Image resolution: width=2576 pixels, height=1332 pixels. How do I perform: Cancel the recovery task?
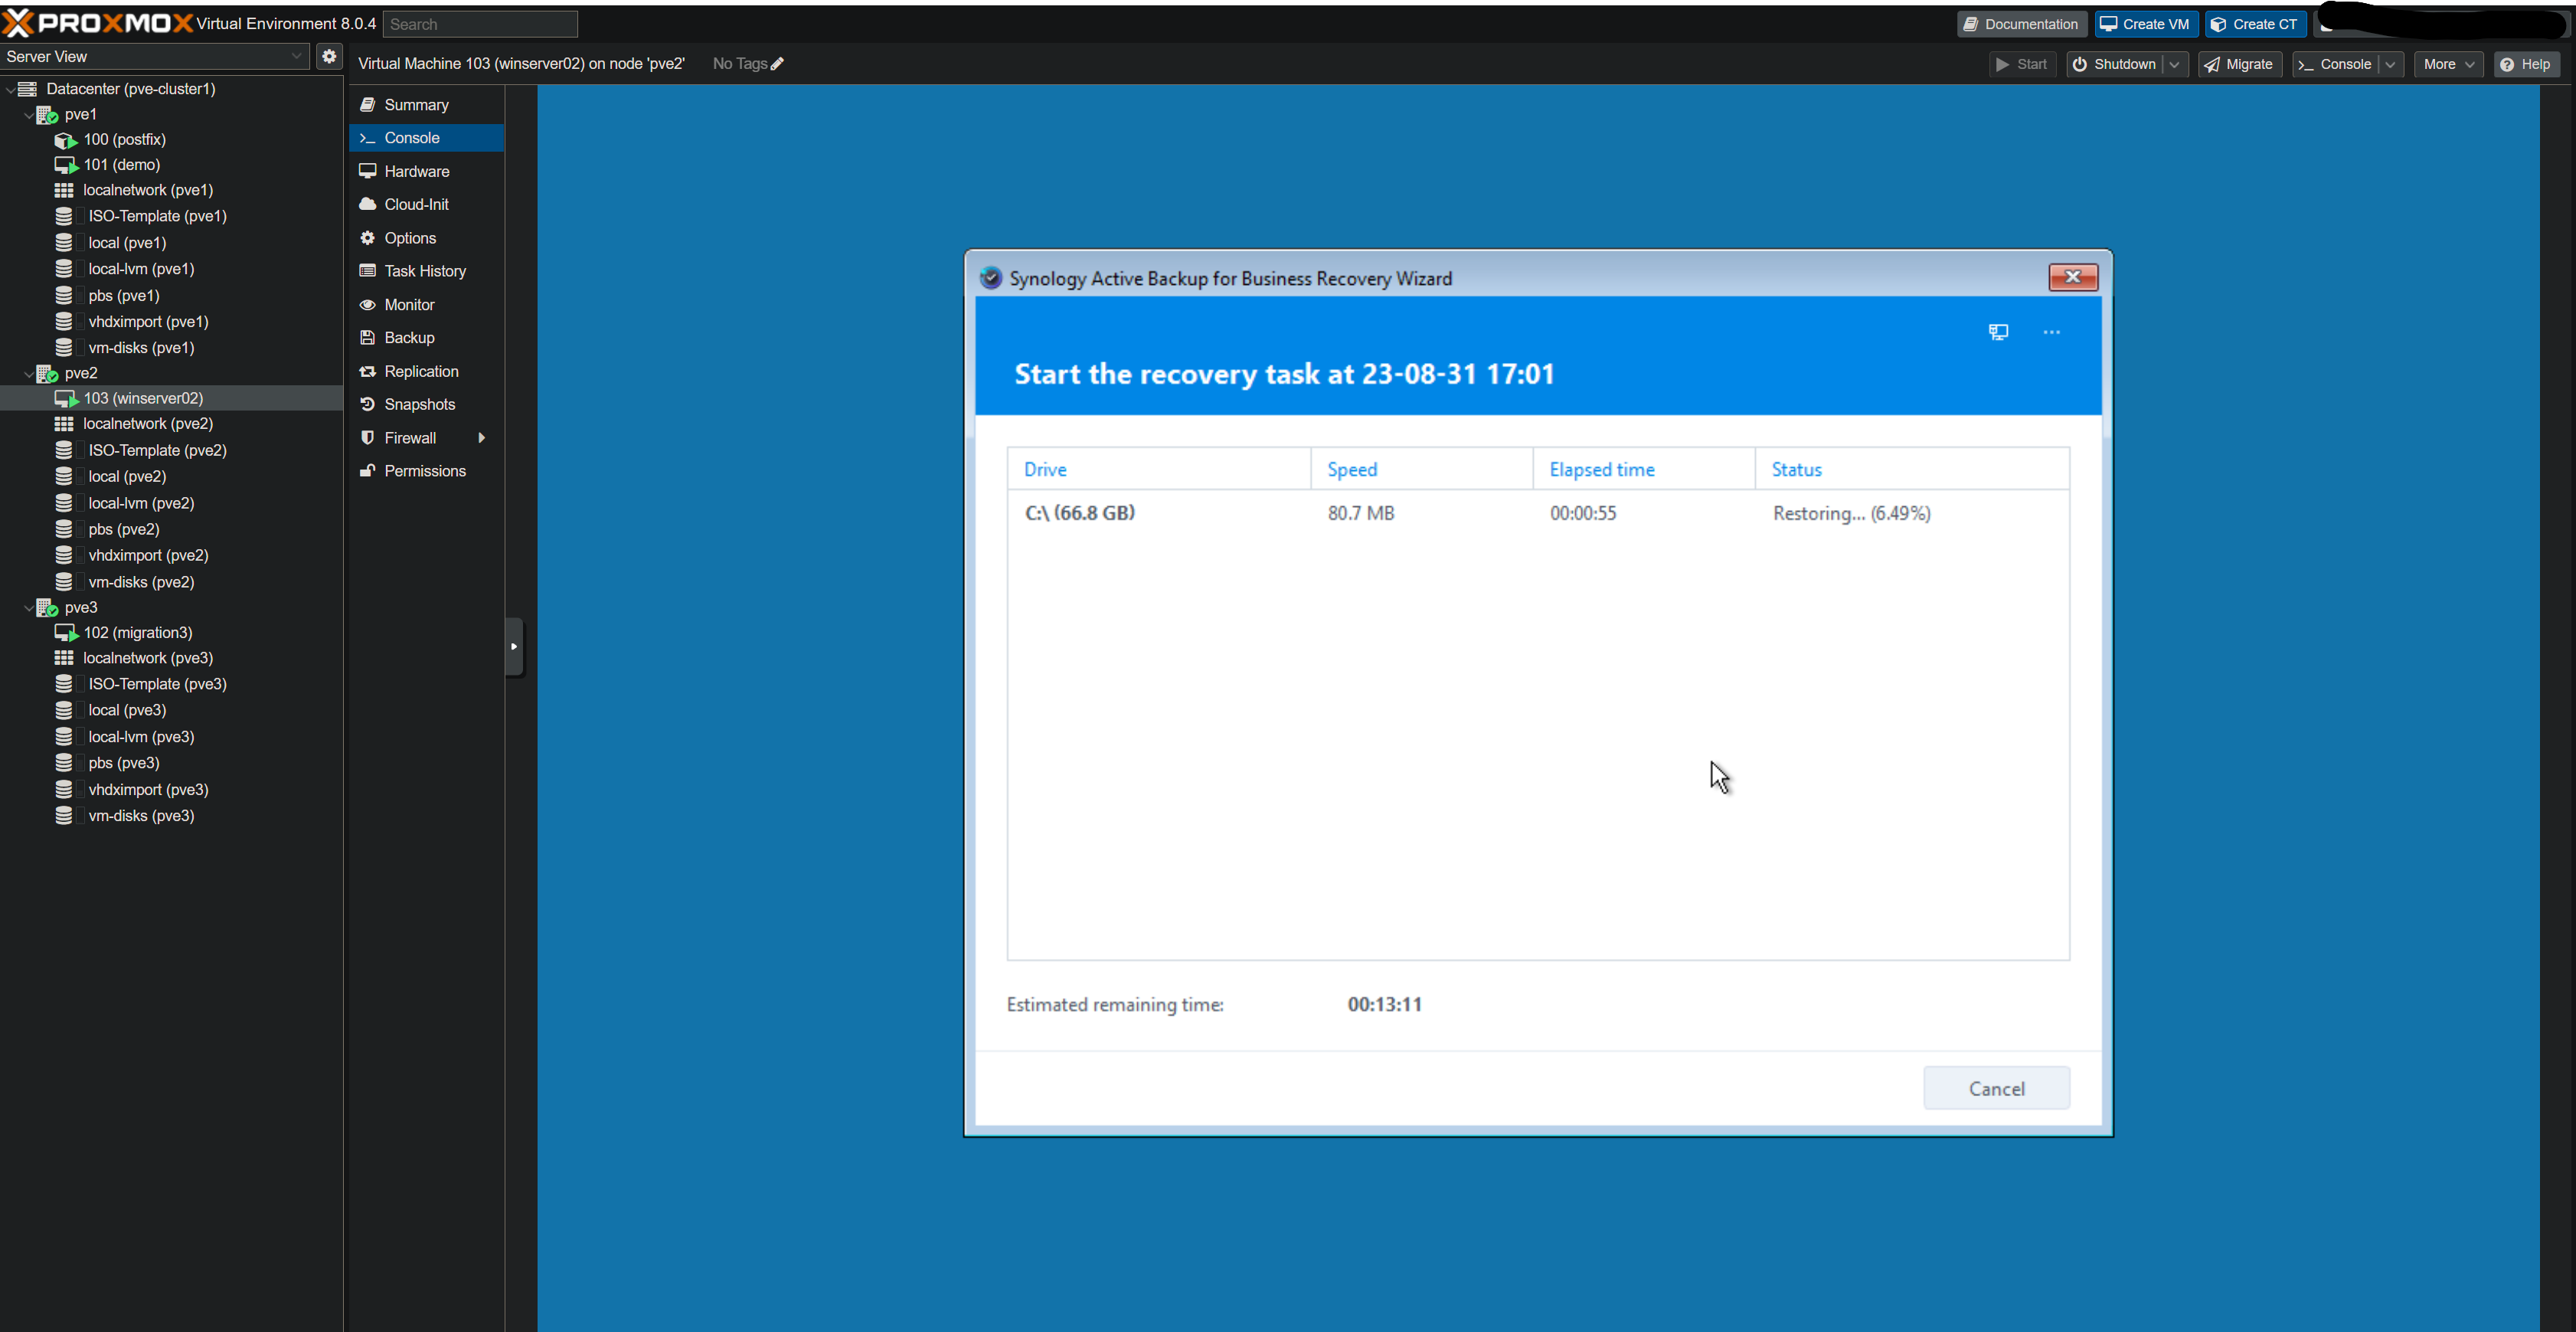click(x=1996, y=1088)
